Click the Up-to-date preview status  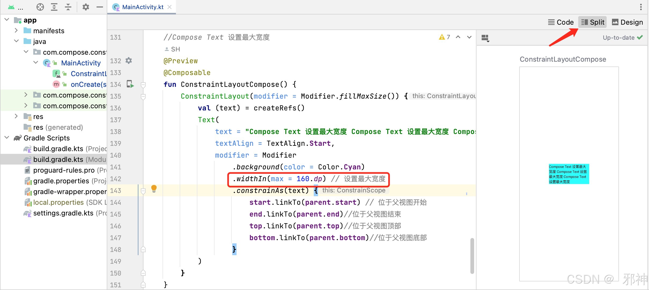623,38
